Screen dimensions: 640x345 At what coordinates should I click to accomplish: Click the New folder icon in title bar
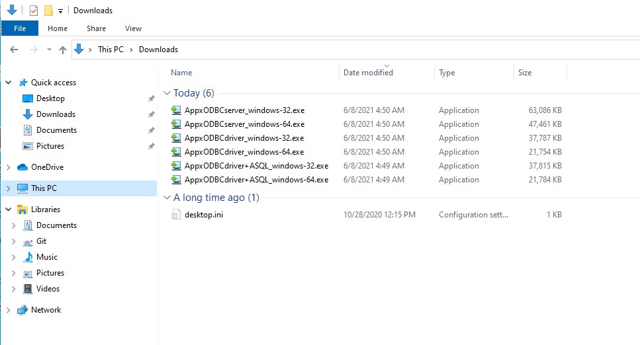tap(48, 11)
